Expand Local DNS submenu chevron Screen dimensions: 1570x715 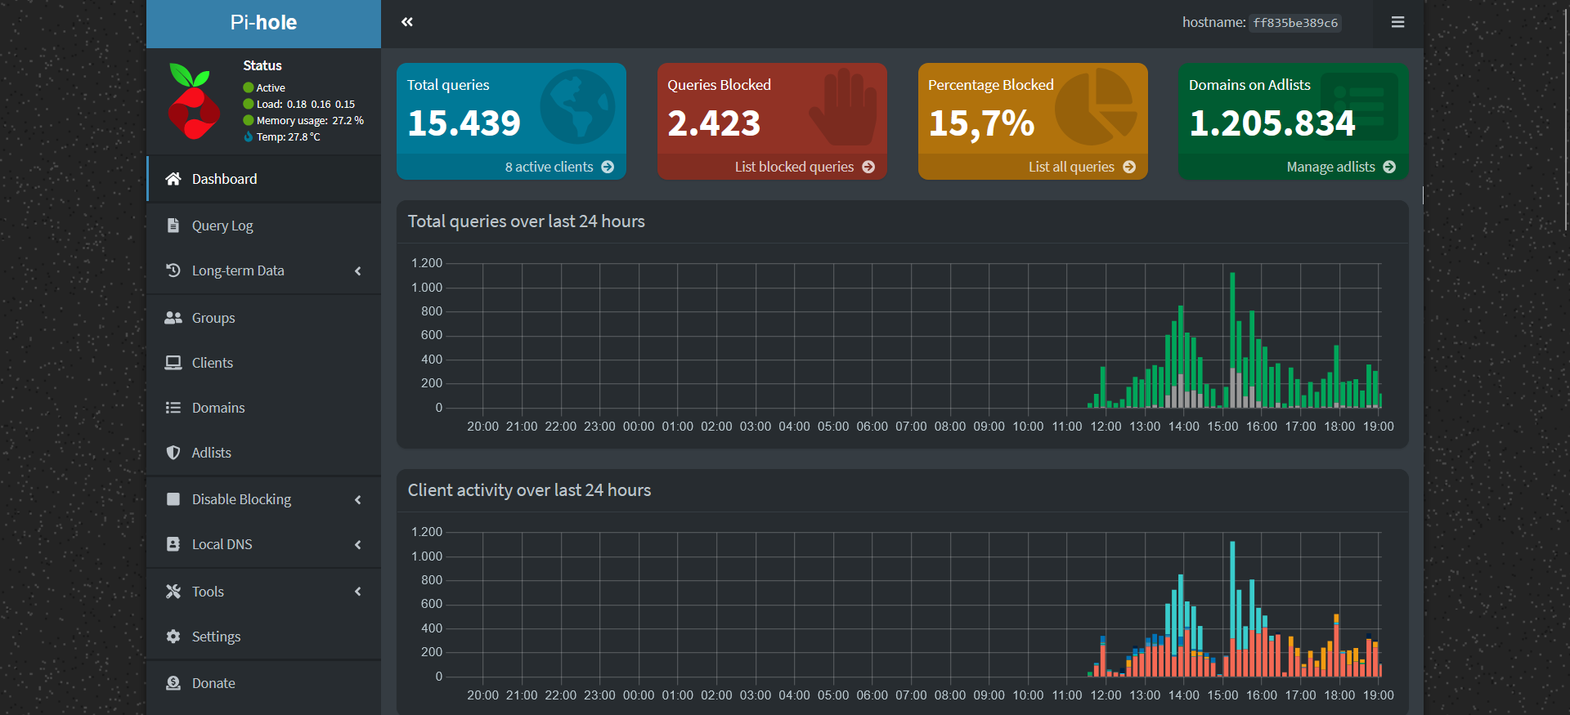pos(358,544)
